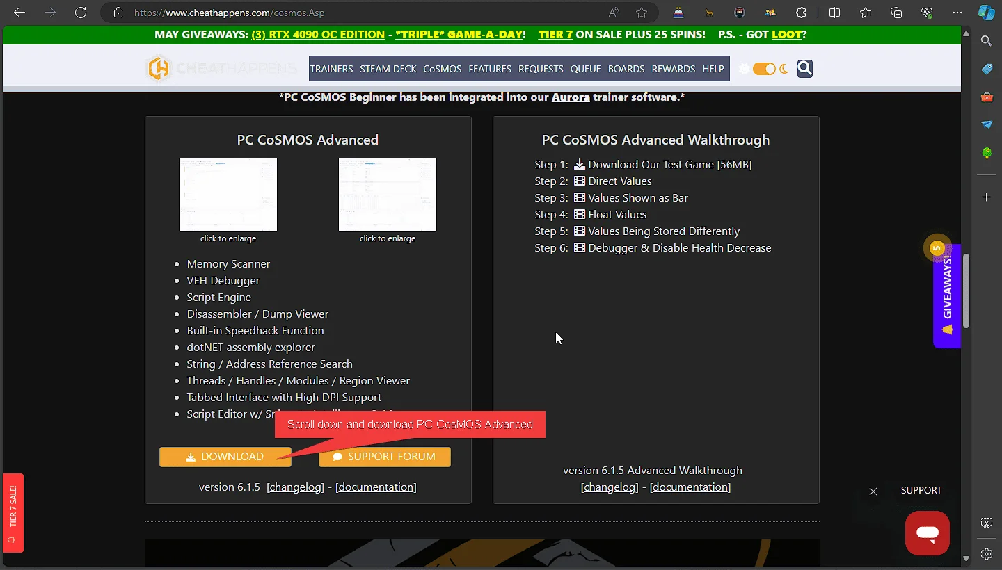Open the Collections icon in toolbar
This screenshot has height=570, width=1002.
coord(896,13)
